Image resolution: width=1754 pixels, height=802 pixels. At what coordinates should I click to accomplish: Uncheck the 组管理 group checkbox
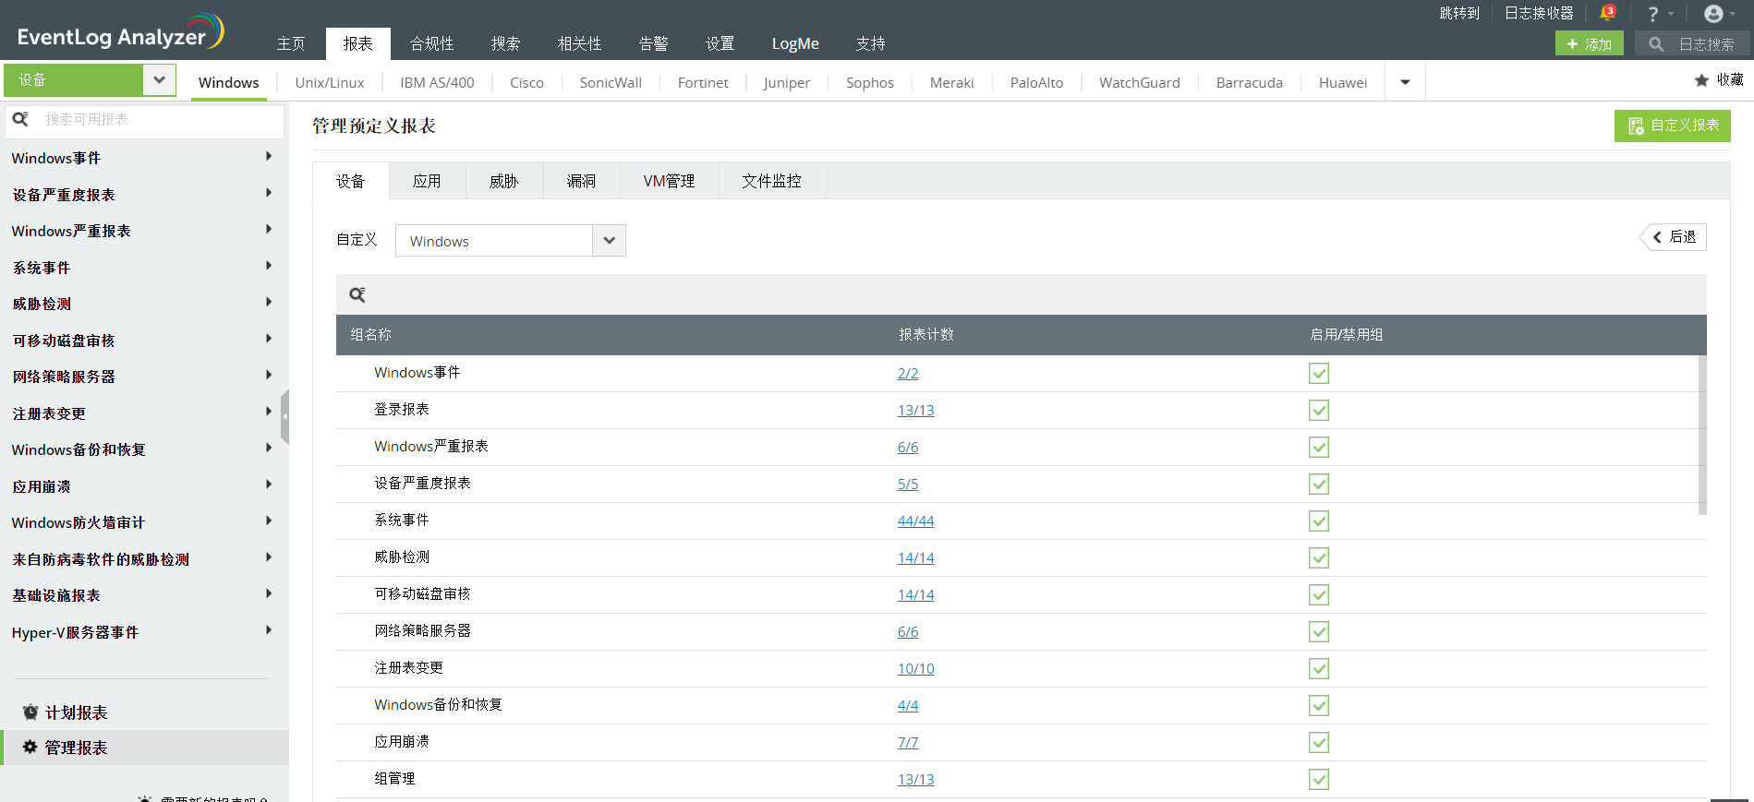(x=1319, y=780)
